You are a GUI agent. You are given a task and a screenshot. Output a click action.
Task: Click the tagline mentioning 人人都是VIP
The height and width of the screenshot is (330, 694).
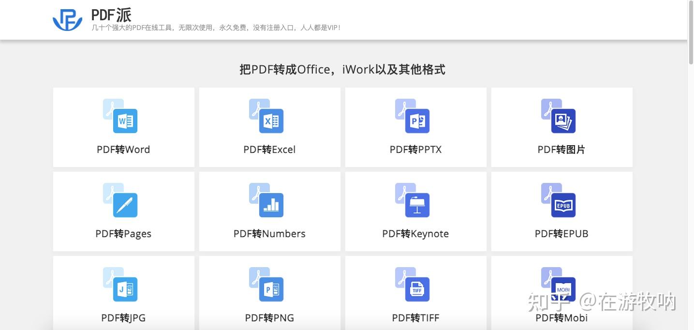click(x=216, y=28)
